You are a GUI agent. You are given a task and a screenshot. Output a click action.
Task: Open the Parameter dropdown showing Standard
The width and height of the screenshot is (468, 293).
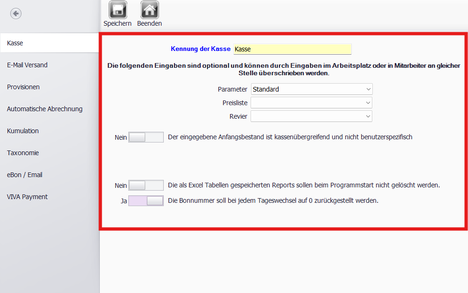pyautogui.click(x=312, y=89)
